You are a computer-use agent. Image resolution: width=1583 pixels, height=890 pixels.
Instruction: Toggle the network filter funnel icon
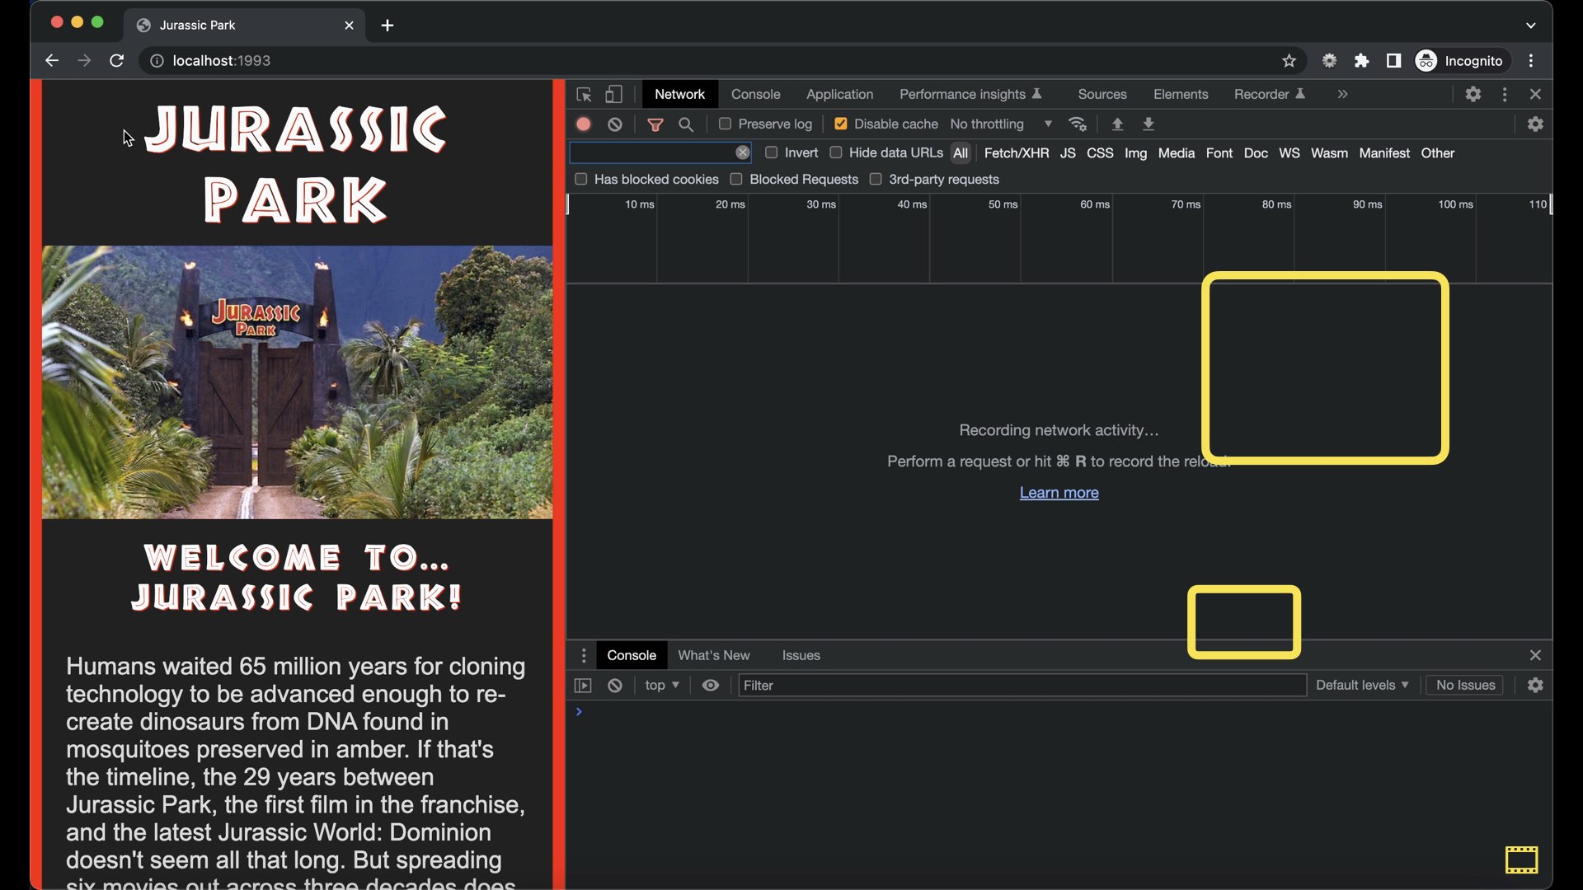coord(655,124)
